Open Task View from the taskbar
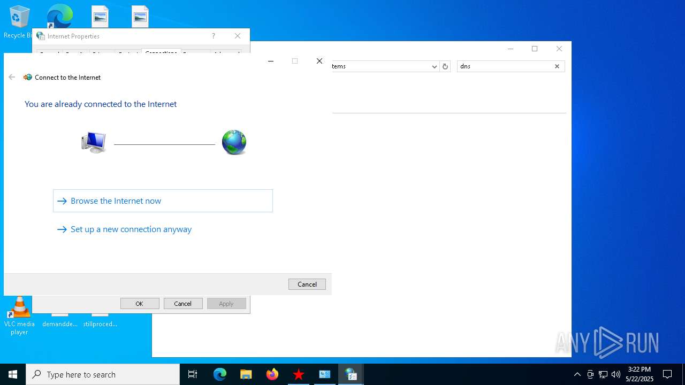The height and width of the screenshot is (385, 685). click(x=193, y=374)
